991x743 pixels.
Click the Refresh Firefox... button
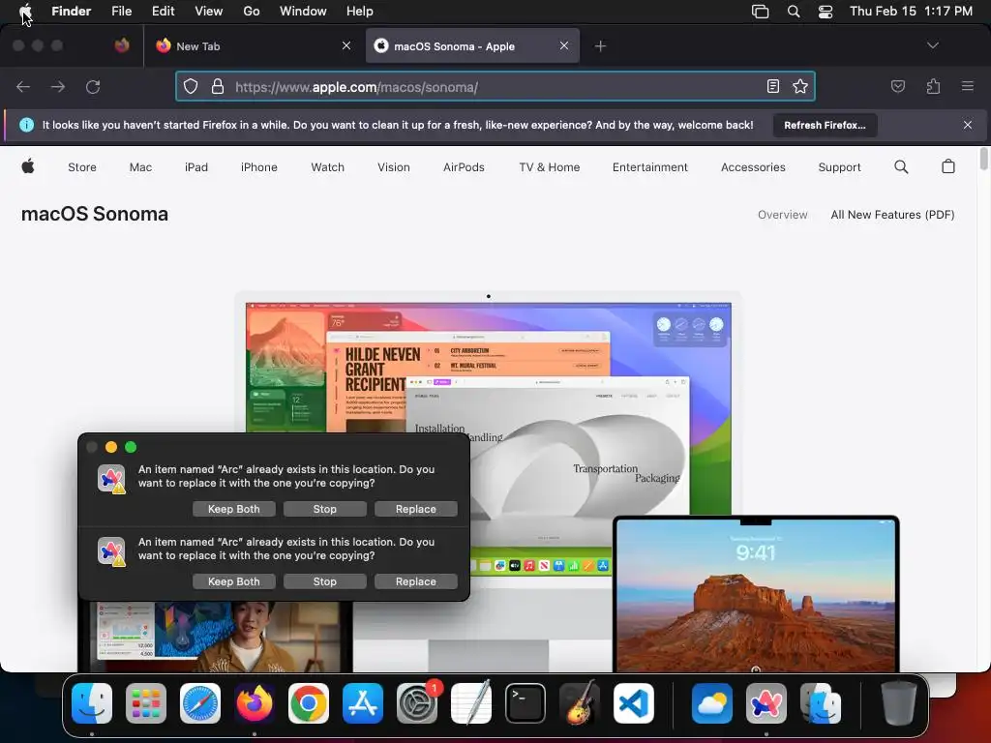(825, 125)
